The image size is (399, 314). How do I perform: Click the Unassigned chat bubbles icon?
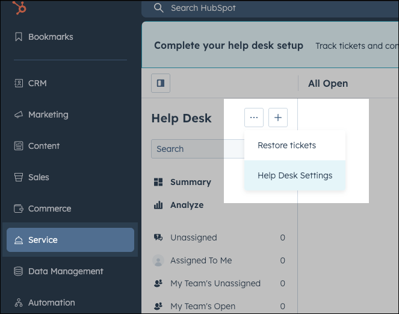click(x=158, y=237)
